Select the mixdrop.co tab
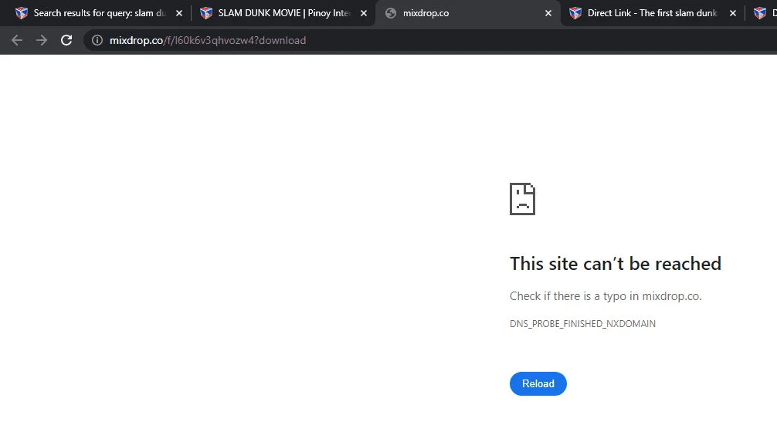 pyautogui.click(x=468, y=13)
